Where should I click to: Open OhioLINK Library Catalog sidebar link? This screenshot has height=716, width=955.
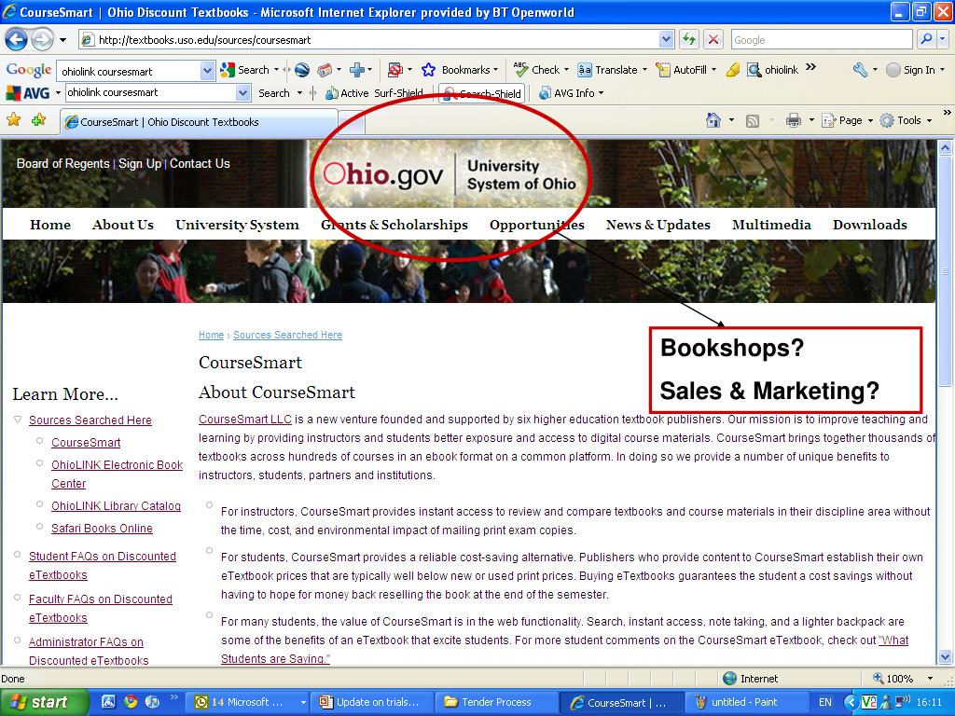click(116, 506)
